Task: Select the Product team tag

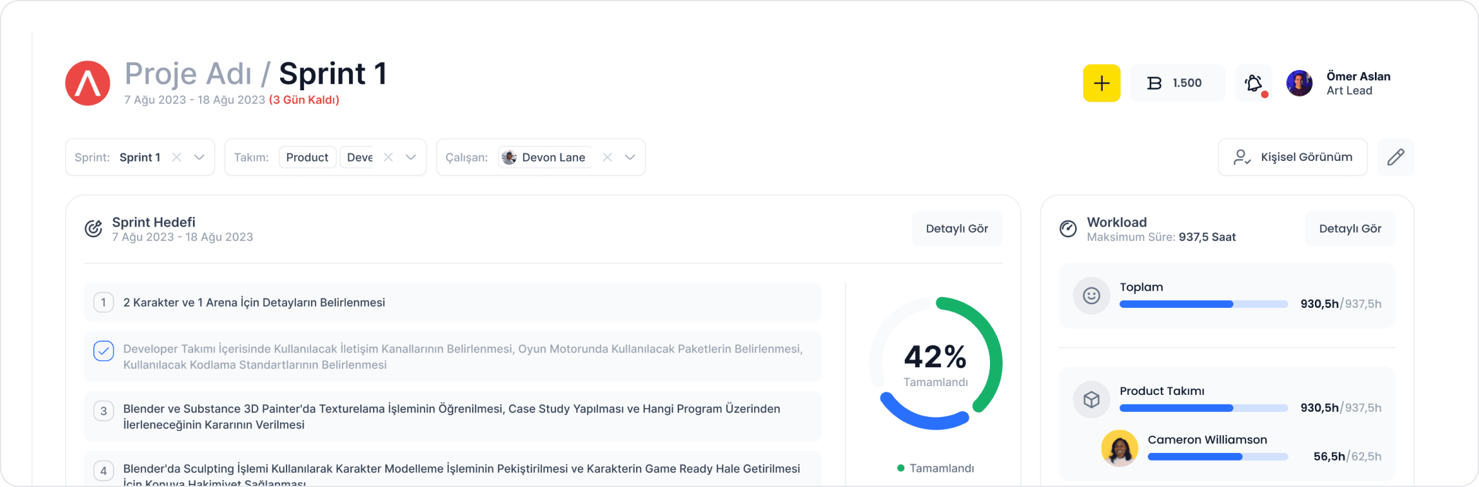Action: [x=307, y=157]
